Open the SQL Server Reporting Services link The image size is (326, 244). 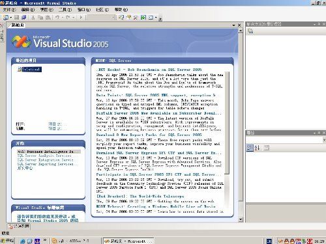(48, 164)
